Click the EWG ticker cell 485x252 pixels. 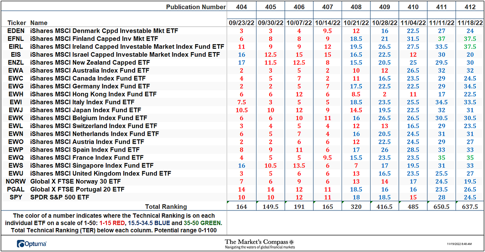coord(16,87)
